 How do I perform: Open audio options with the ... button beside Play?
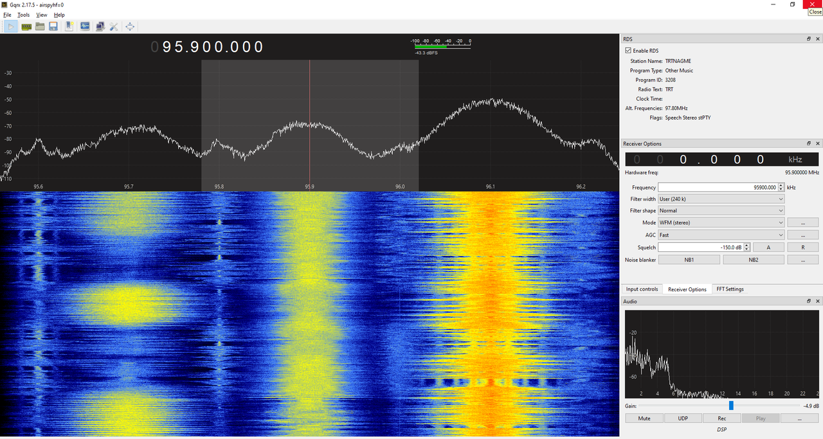pyautogui.click(x=800, y=418)
